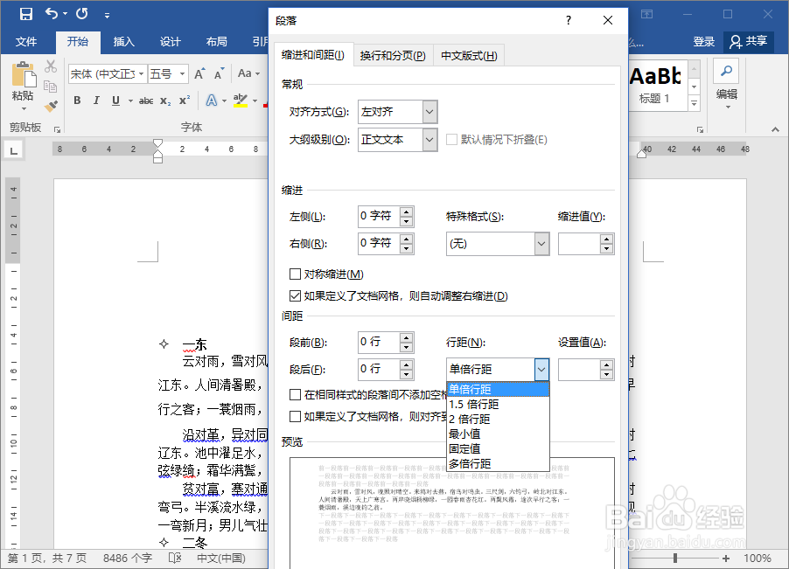The width and height of the screenshot is (789, 569).
Task: Open underline style dropdown arrow
Action: (x=130, y=101)
